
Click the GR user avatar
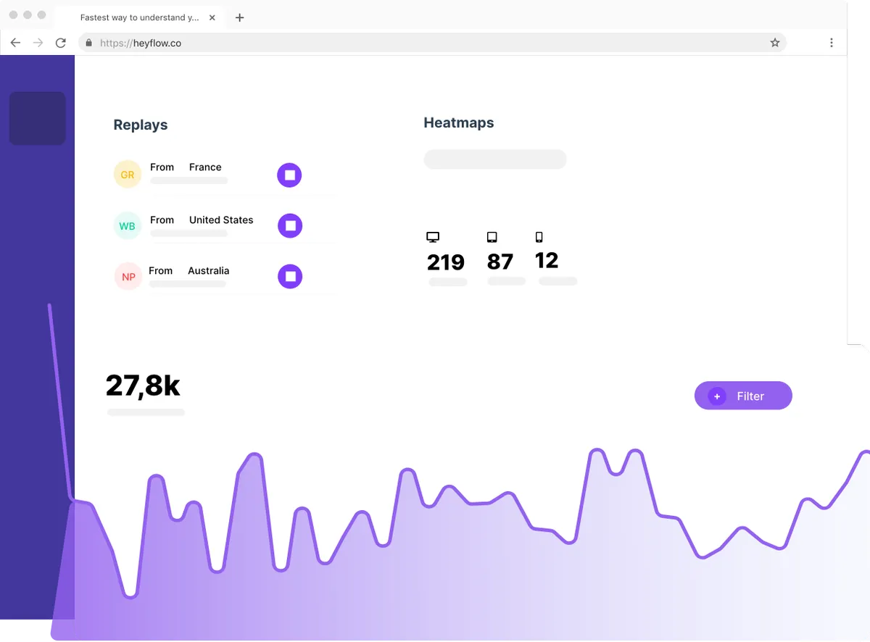click(x=128, y=175)
